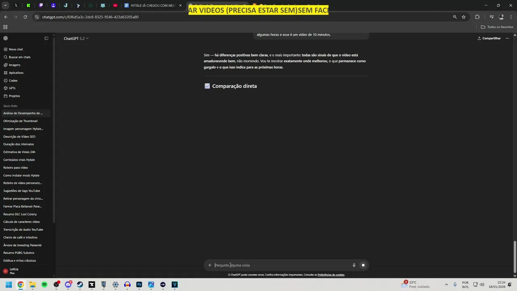Collapse the ChatGPT sidebar

coord(46,38)
